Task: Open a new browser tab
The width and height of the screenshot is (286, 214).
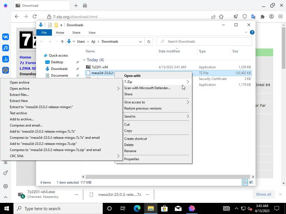Action: (76, 6)
